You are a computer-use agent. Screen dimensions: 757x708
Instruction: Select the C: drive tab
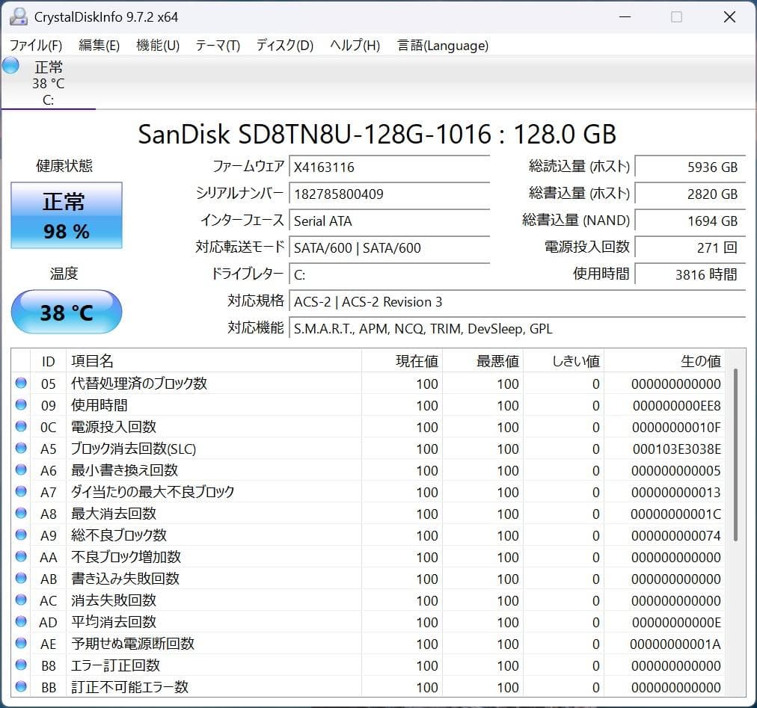[x=49, y=82]
